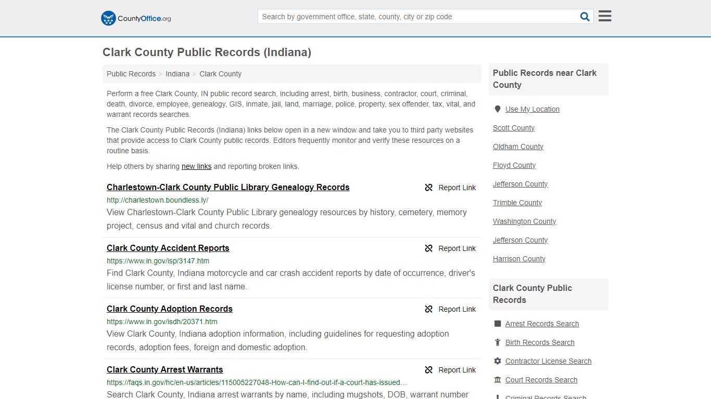Visit charlestown.boundless.ly URL
711x399 pixels.
(158, 200)
